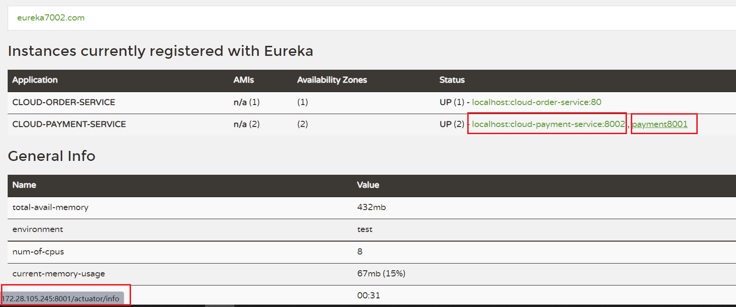Select the environment row label
This screenshot has height=307, width=736.
(38, 229)
